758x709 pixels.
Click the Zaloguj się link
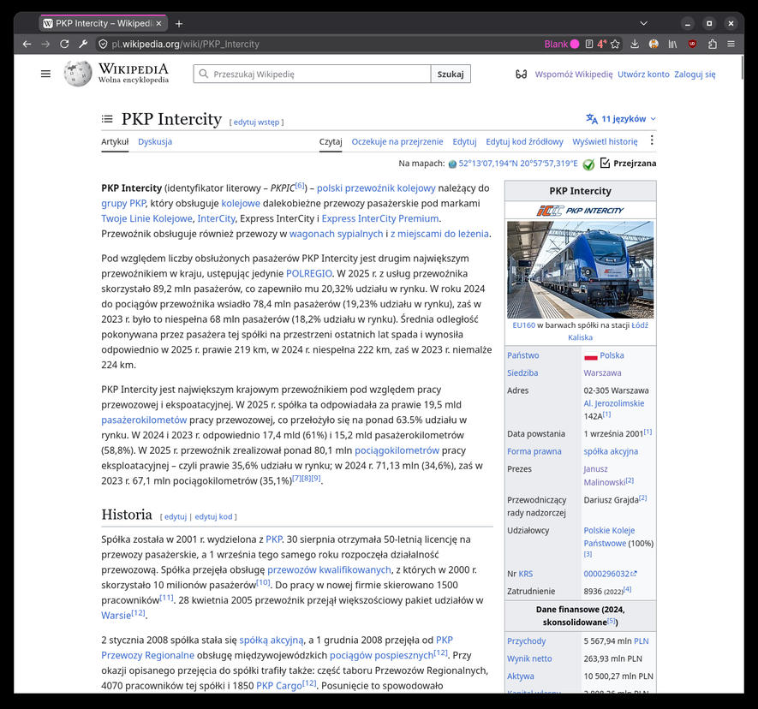click(x=695, y=74)
